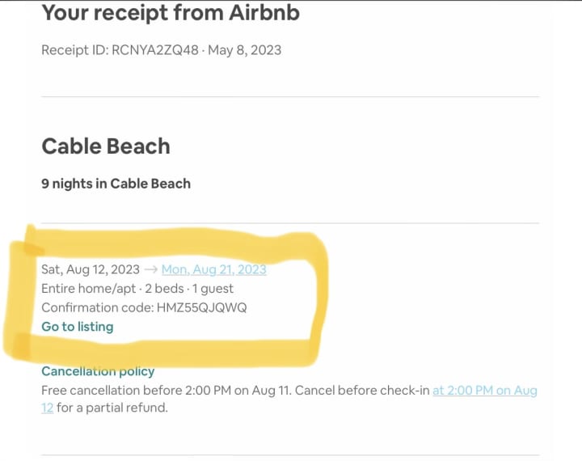Click the arrow between check-in and checkout dates

[150, 269]
